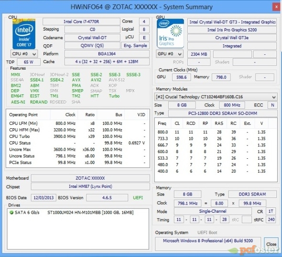Click the Eng. Sample field
This screenshot has width=282, height=257.
tap(135, 46)
